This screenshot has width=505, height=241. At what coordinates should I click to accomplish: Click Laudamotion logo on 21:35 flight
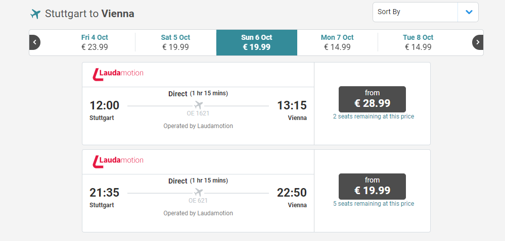118,161
